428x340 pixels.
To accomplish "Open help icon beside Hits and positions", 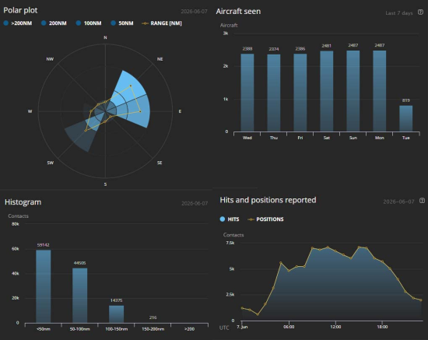I will click(422, 201).
